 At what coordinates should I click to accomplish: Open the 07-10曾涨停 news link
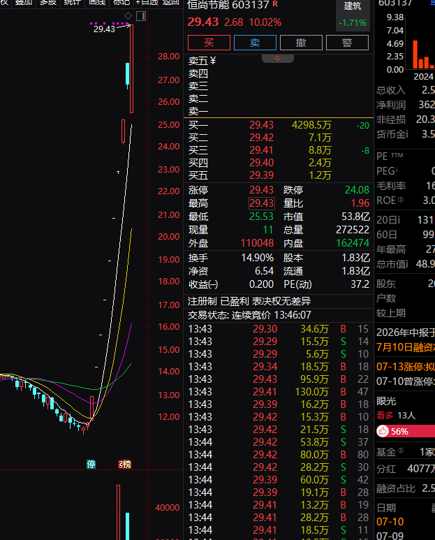[x=406, y=381]
